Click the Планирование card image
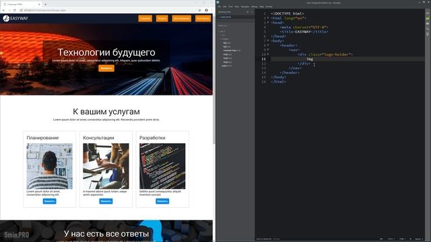Viewport: 431px width, 242px height. click(49, 166)
